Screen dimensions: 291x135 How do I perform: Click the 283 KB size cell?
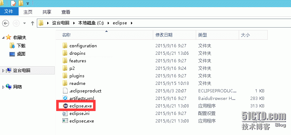pos(257,98)
